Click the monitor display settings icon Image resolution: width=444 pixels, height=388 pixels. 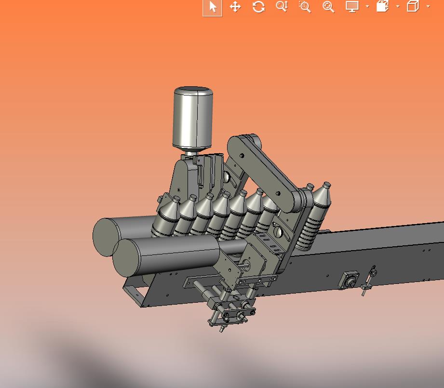[352, 6]
